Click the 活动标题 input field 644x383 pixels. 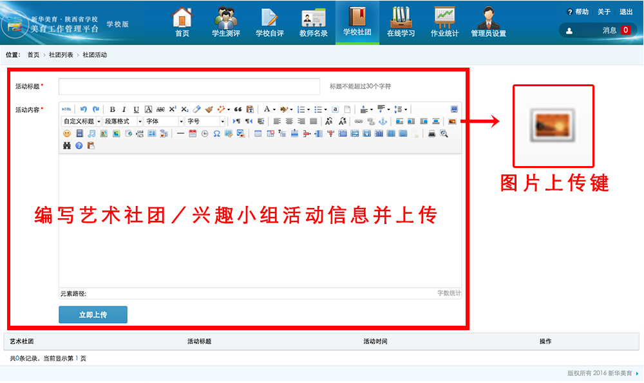(189, 86)
